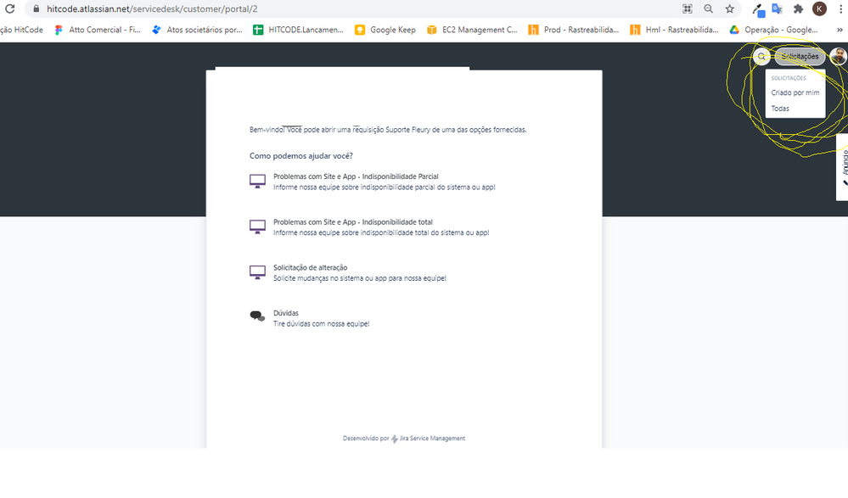This screenshot has width=848, height=498.
Task: Click the monitor icon for Solicitação de alteração
Action: (x=257, y=272)
